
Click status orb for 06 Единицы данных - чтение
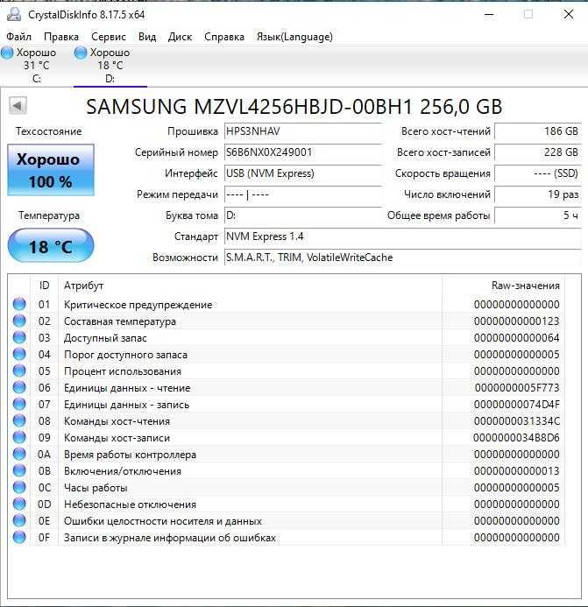click(x=19, y=387)
